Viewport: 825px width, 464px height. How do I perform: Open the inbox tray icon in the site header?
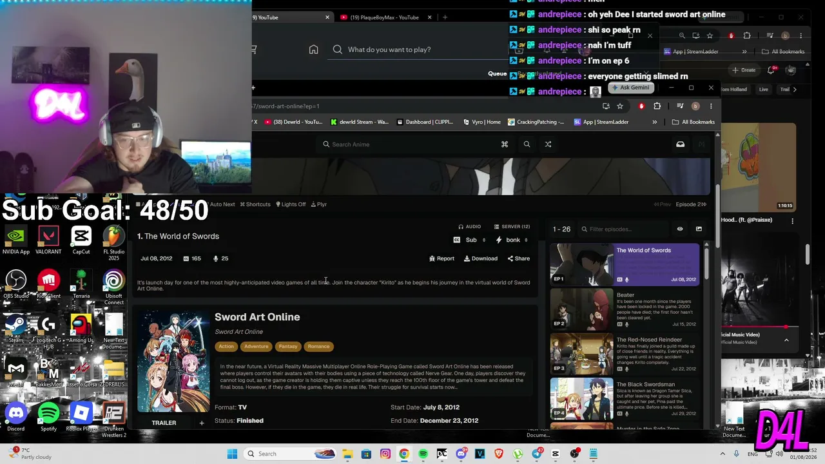pyautogui.click(x=680, y=144)
